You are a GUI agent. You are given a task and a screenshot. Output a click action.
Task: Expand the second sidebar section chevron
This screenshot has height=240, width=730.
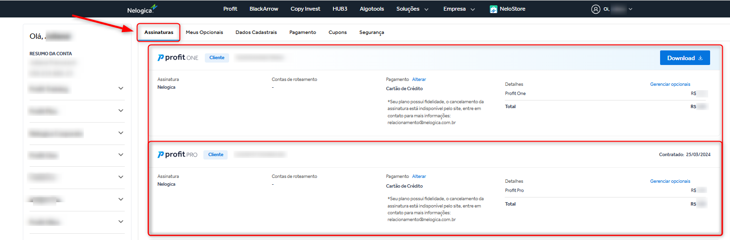tap(121, 111)
